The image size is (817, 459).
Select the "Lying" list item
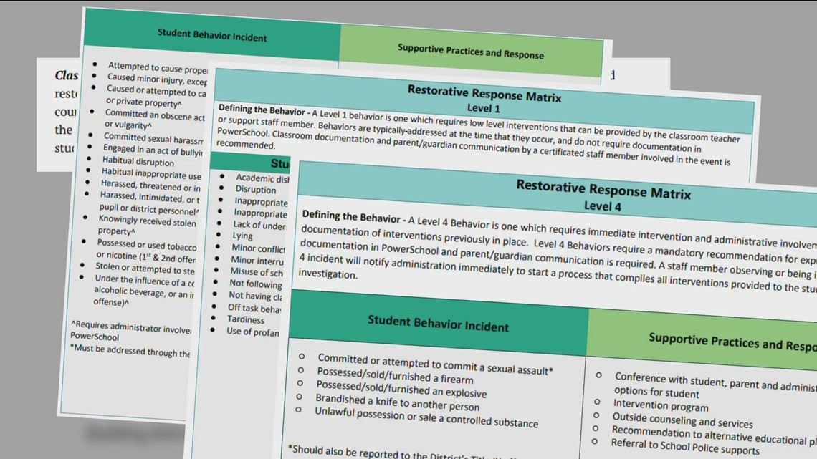[242, 236]
